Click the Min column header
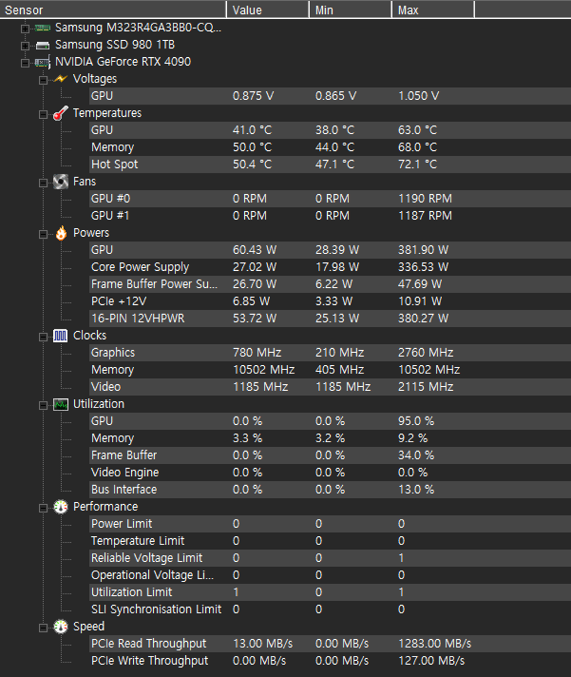The height and width of the screenshot is (677, 571). (x=351, y=10)
